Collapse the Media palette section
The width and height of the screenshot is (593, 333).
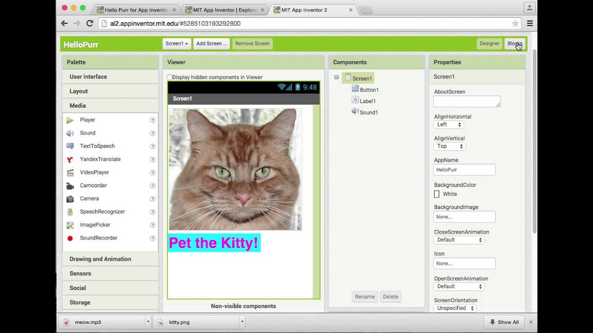[110, 105]
